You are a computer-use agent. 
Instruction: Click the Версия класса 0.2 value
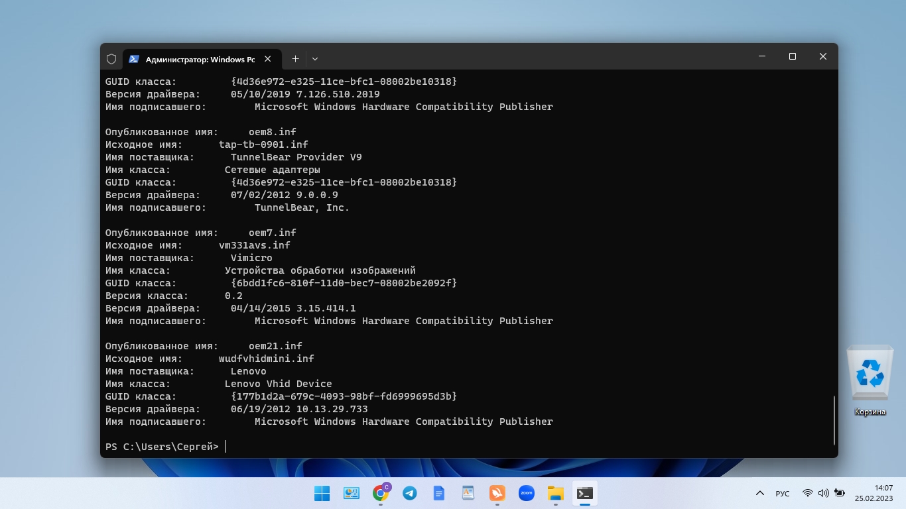(233, 296)
